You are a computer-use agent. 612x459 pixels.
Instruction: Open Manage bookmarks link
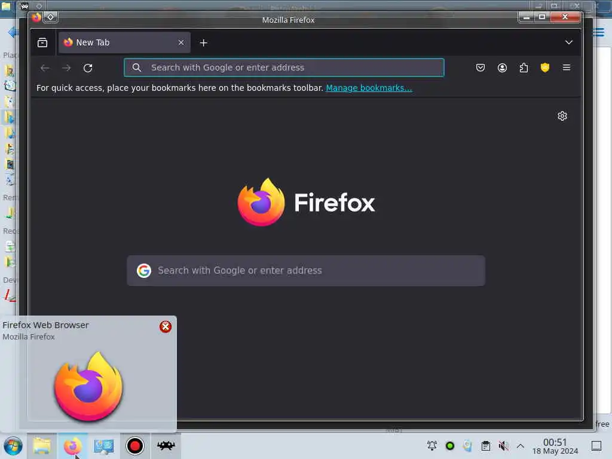pos(369,88)
